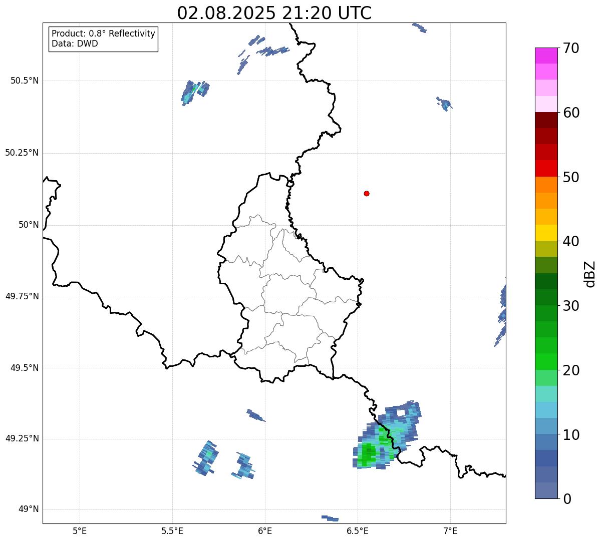Click the radar echo near 50.5°N 5.6°E
Image resolution: width=602 pixels, height=541 pixels.
pyautogui.click(x=195, y=93)
